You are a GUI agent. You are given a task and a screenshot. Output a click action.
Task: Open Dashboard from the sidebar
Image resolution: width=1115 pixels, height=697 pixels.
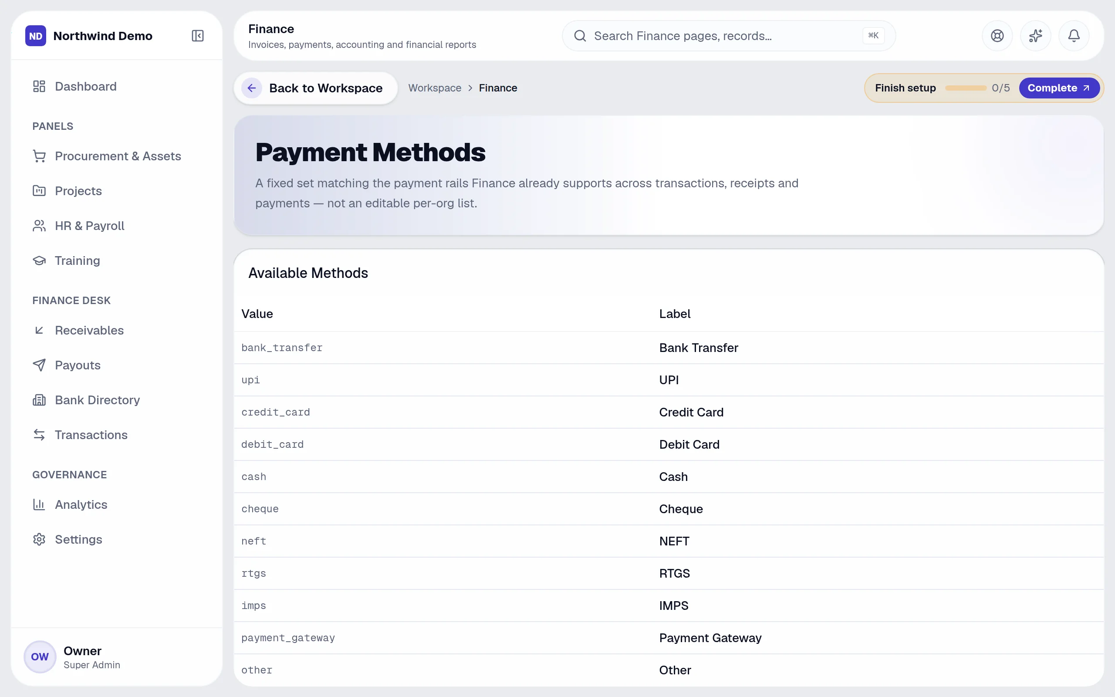tap(116, 86)
